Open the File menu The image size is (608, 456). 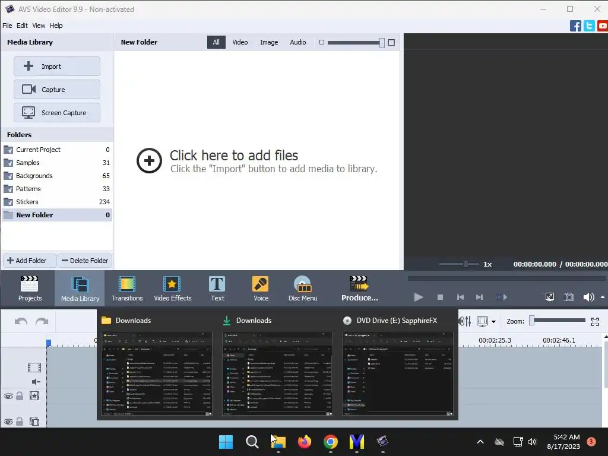click(x=7, y=26)
